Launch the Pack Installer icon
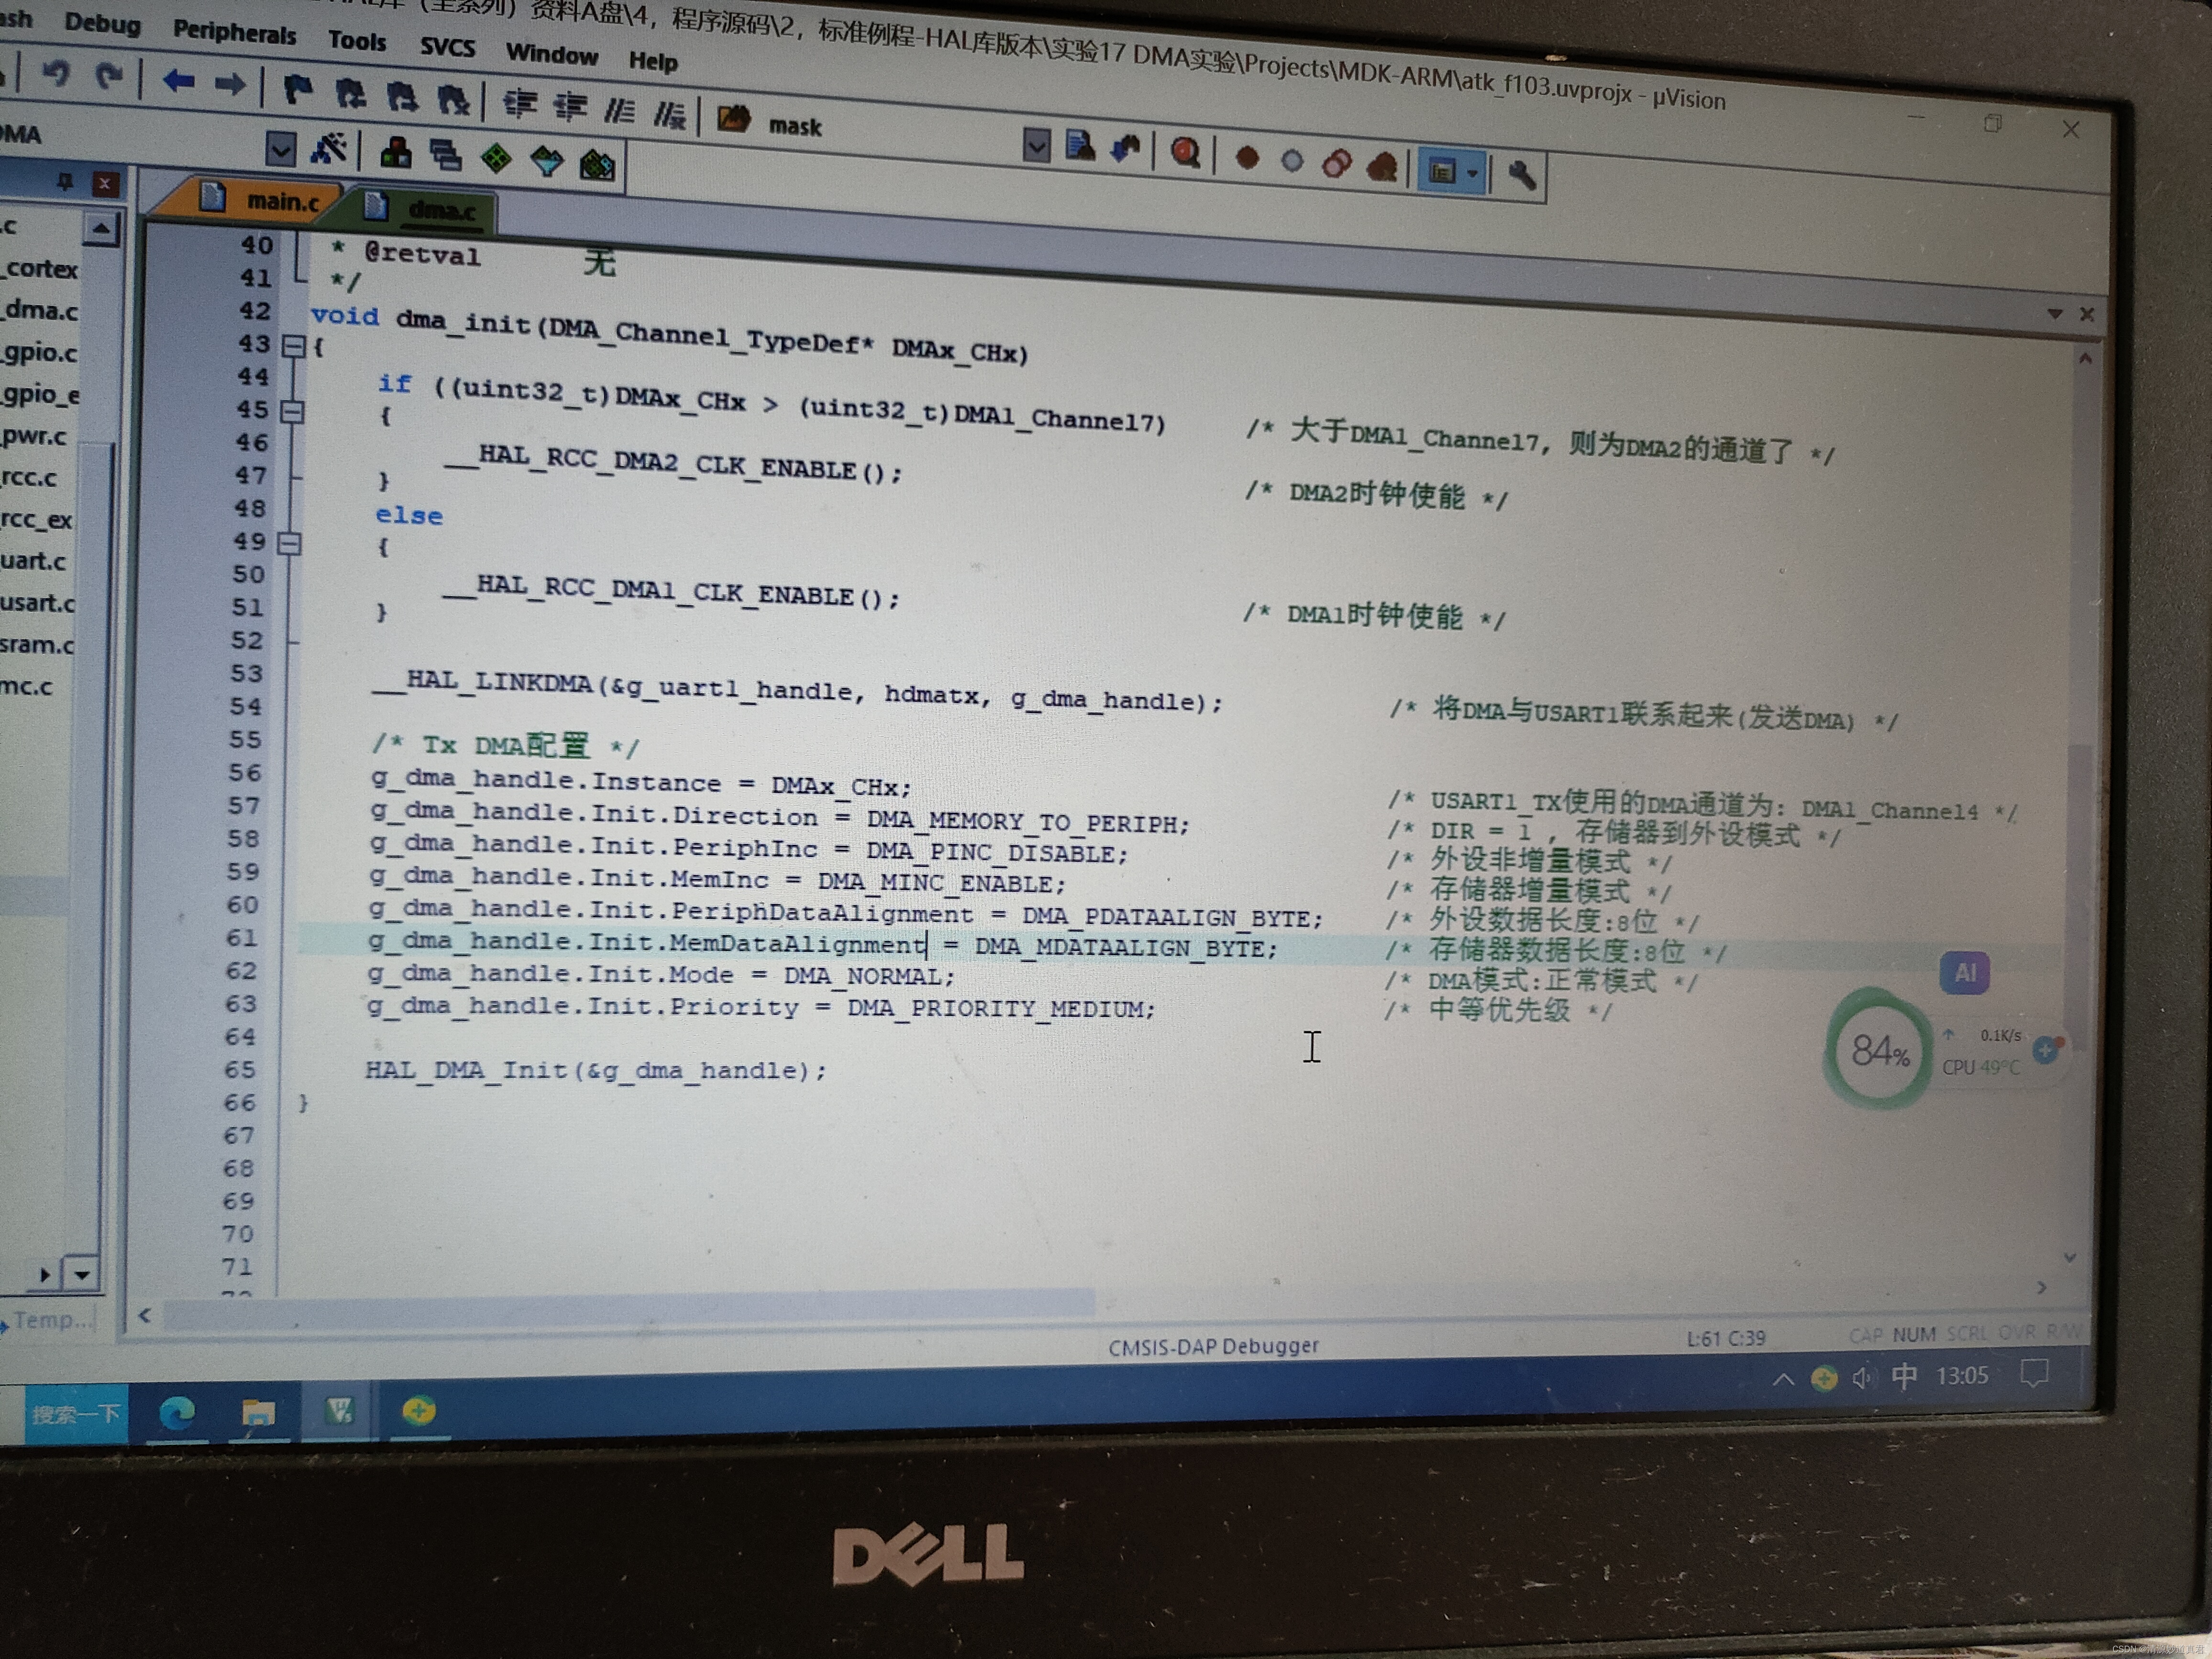The width and height of the screenshot is (2212, 1659). [x=597, y=164]
